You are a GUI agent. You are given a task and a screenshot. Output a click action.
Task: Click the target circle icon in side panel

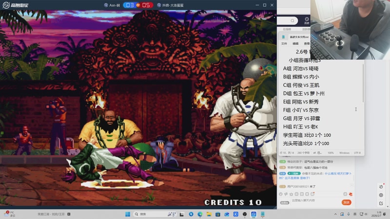381,195
